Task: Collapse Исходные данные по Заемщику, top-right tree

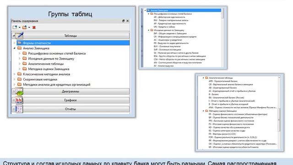Action: click(149, 30)
